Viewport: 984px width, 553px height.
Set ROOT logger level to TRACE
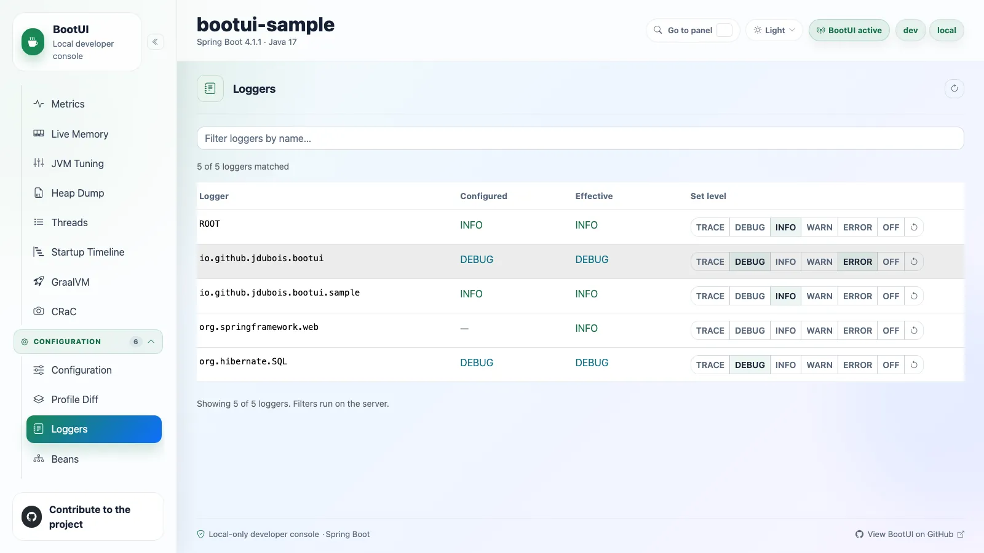coord(710,227)
